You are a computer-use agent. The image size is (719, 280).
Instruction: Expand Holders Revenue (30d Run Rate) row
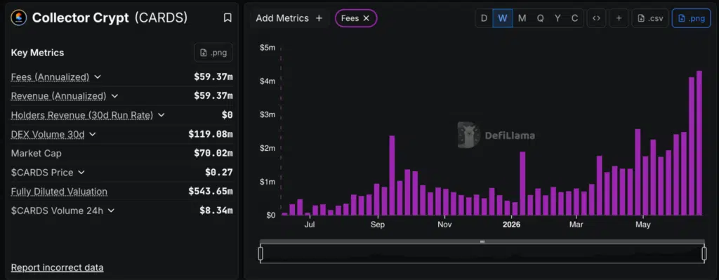[161, 115]
